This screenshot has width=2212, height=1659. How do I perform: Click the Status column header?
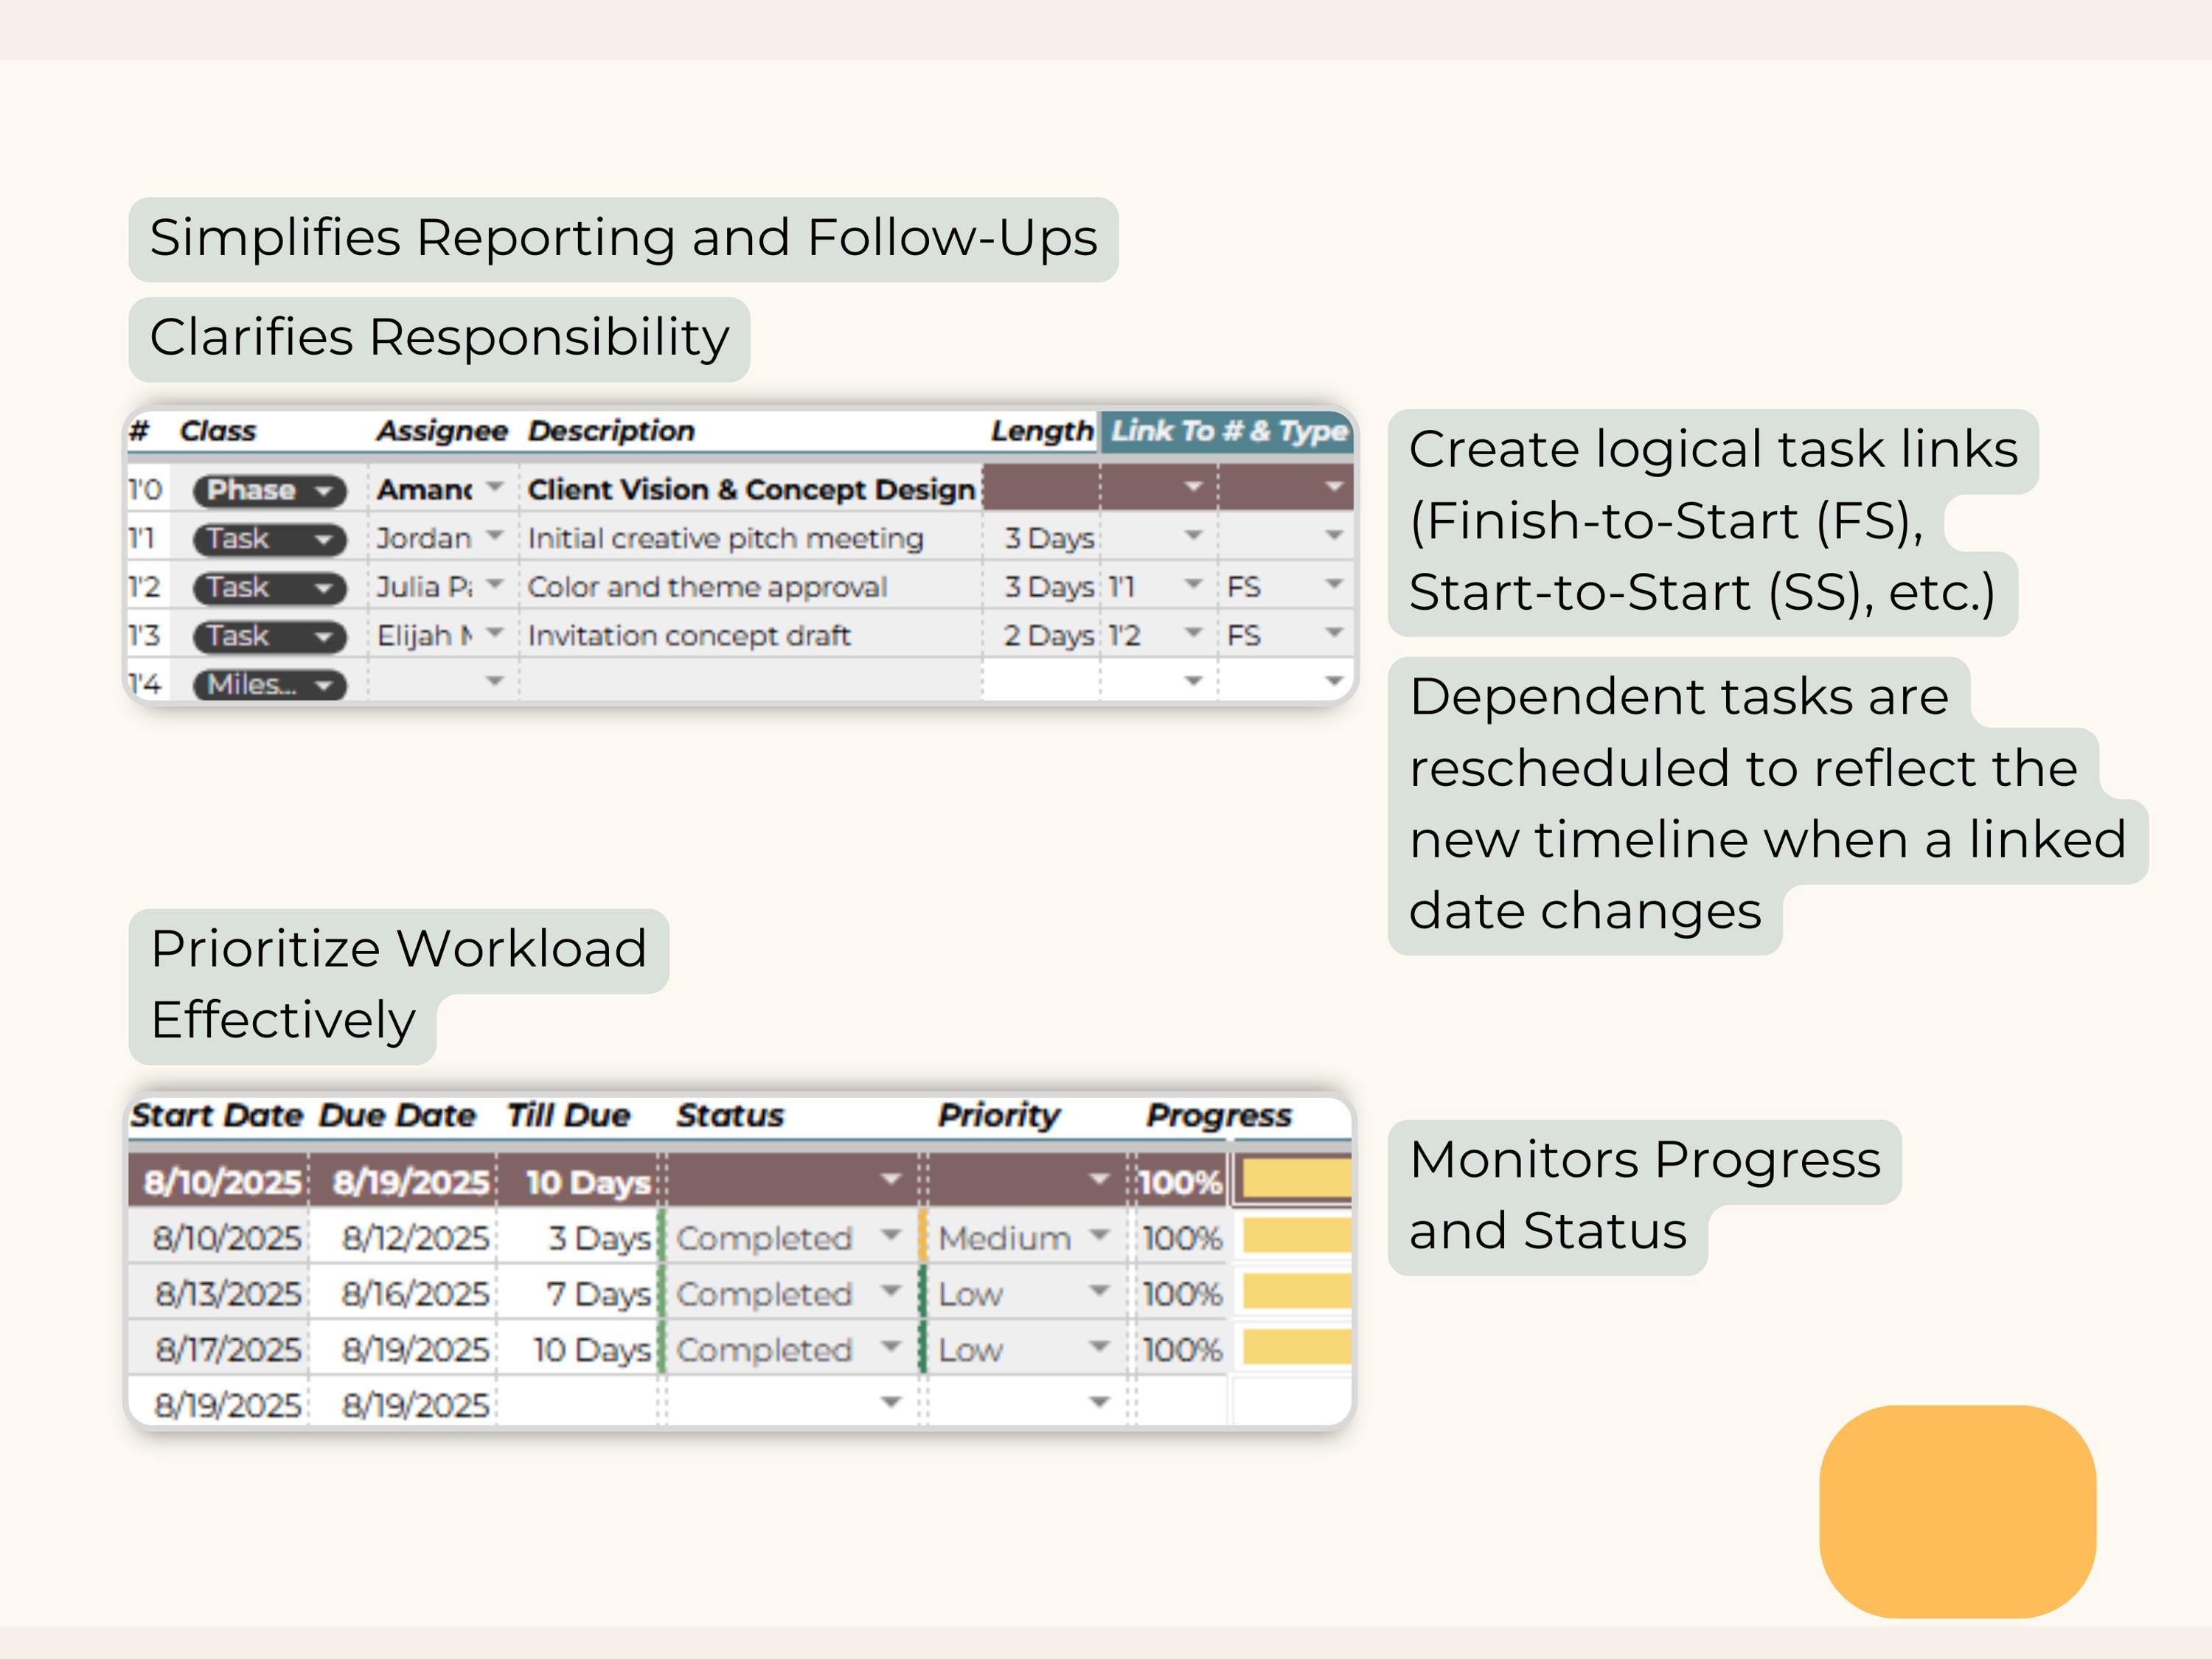click(x=730, y=1115)
